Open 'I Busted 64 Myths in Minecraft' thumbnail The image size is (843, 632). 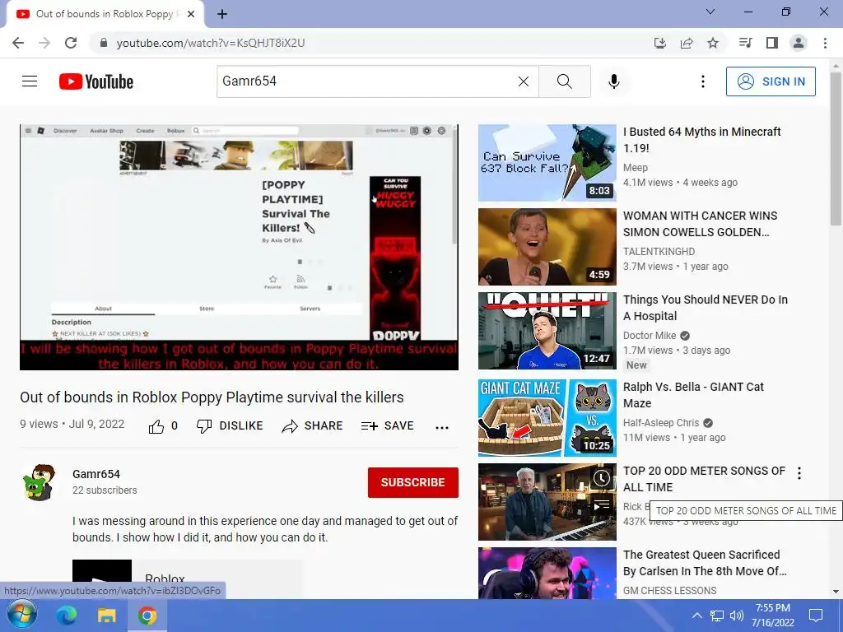point(547,163)
